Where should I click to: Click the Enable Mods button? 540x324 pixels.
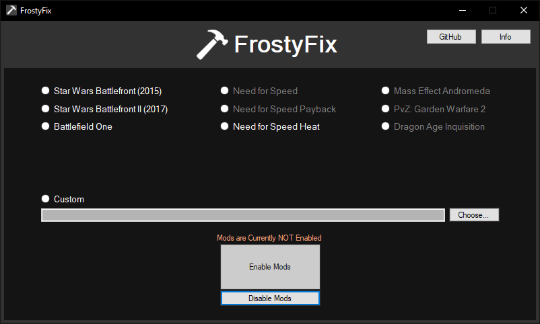pos(270,267)
